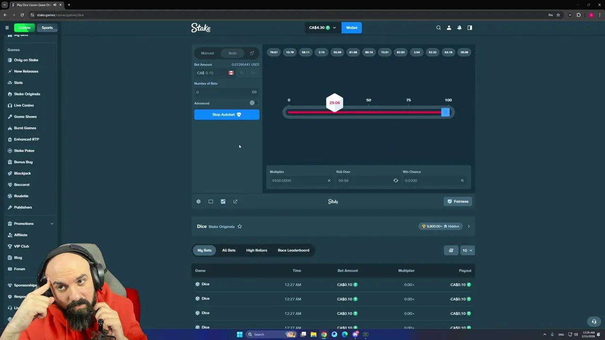
Task: Click the Stop Autobet button
Action: 227,115
